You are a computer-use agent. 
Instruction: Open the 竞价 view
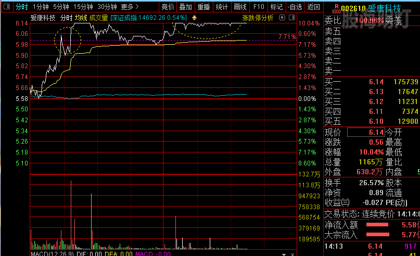coord(168,7)
